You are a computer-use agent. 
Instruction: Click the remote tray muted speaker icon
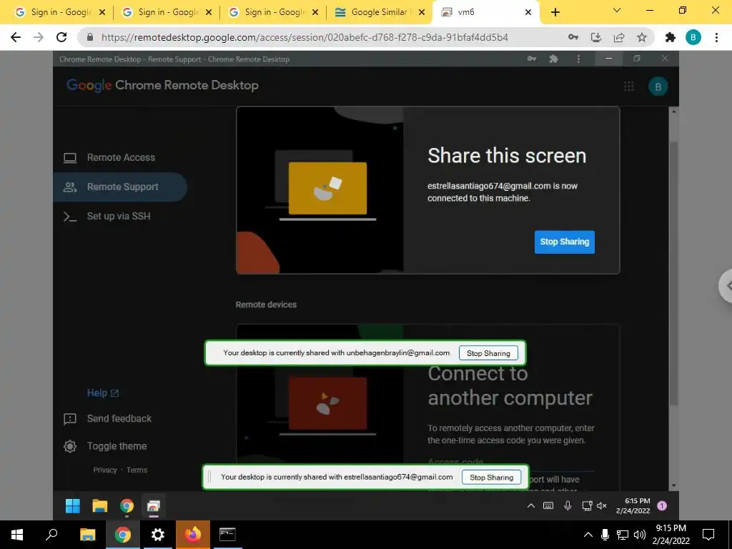602,505
